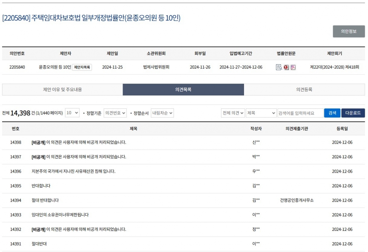Viewport: 368px width, 252px height.
Task: Open the PDF version of the bill
Action: tap(293, 67)
